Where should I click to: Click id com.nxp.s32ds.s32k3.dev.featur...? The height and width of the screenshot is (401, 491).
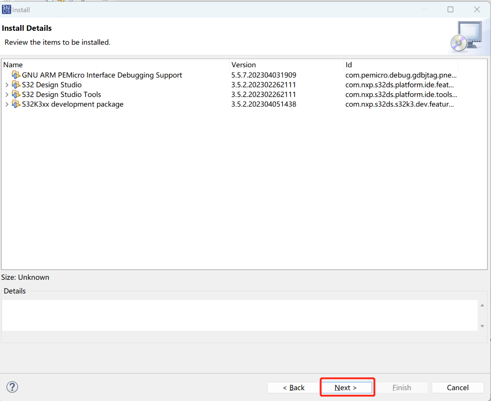(x=400, y=104)
